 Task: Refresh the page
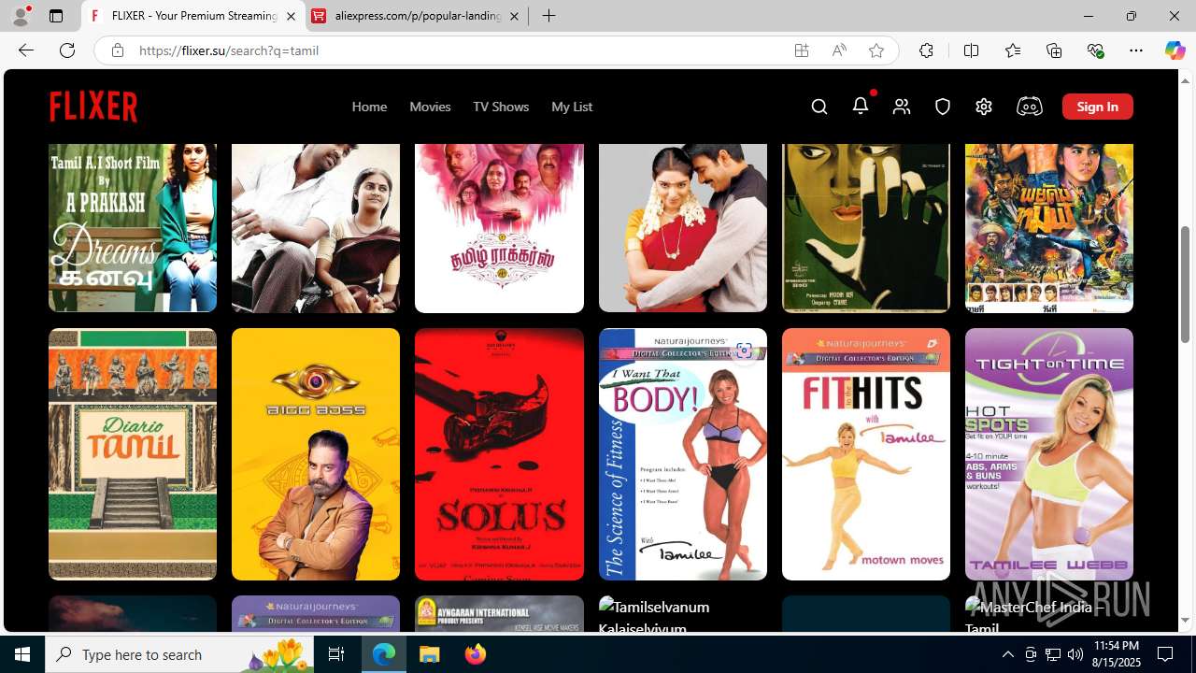tap(67, 50)
